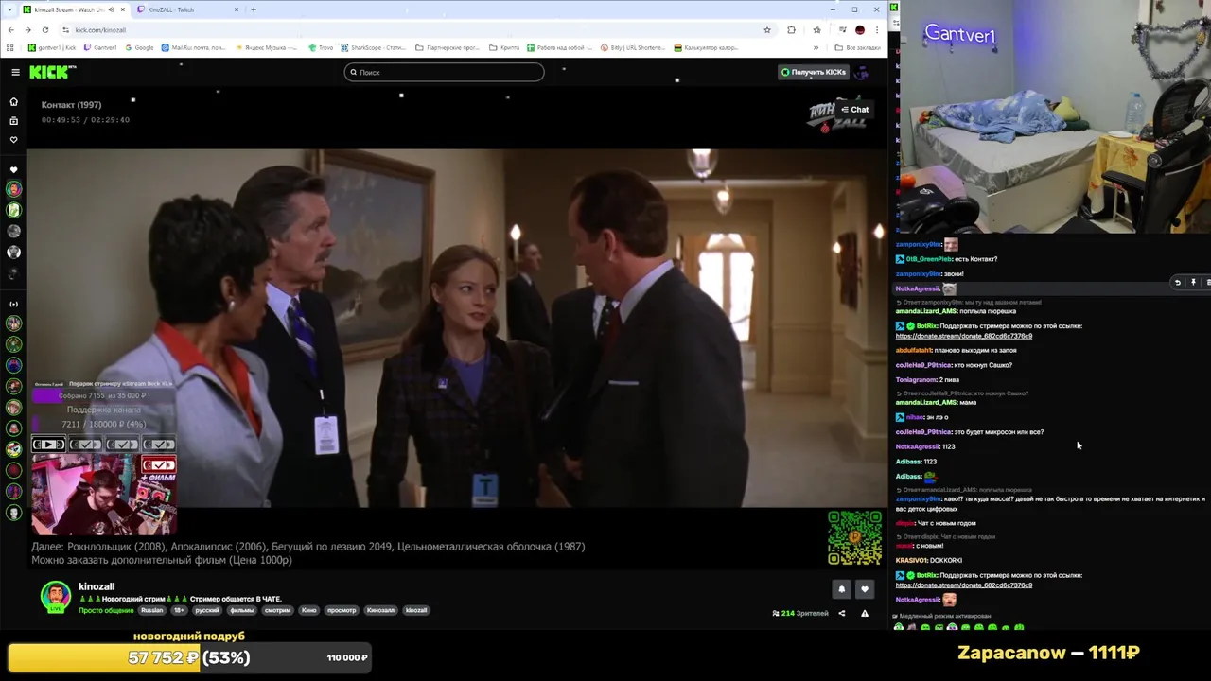
Task: Open first followed channel avatar in sidebar
Action: (x=13, y=189)
